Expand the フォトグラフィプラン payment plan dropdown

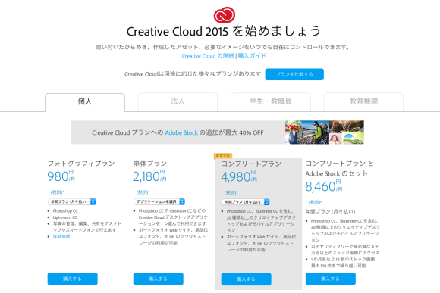[x=72, y=201]
